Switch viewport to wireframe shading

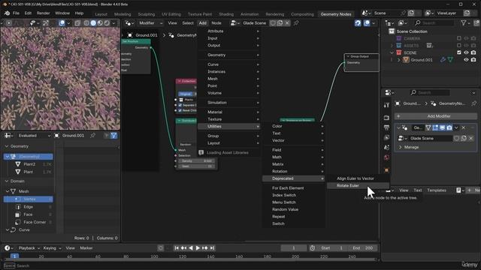point(86,23)
